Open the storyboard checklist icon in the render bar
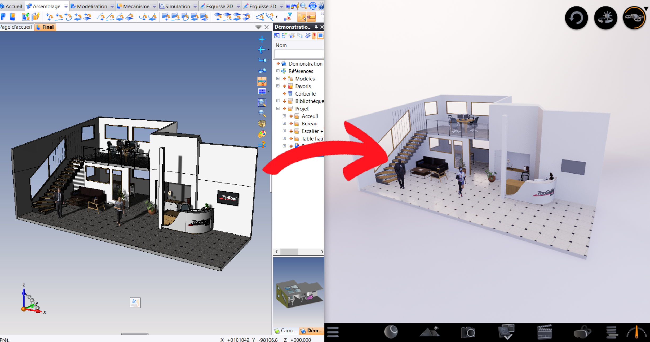650x342 pixels. coord(506,332)
